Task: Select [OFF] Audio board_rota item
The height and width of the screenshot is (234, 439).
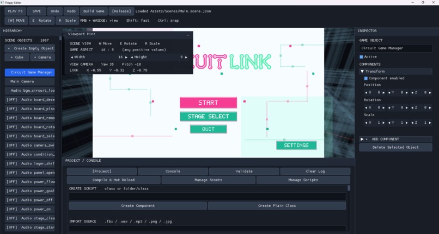Action: tap(29, 127)
